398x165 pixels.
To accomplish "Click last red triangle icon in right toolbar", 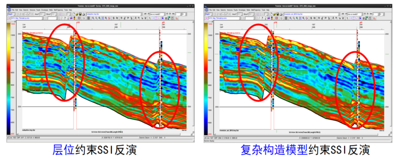I will pos(374,18).
